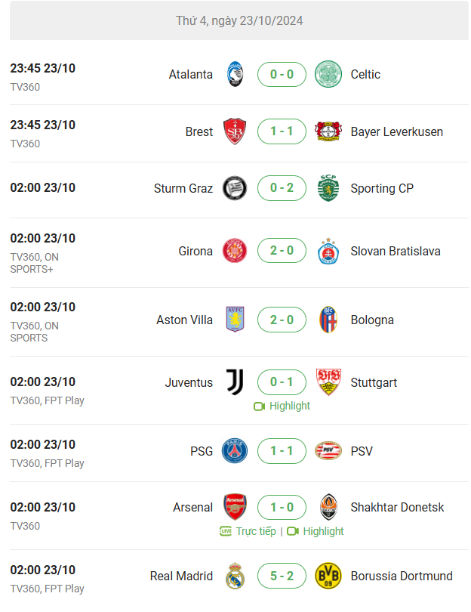The height and width of the screenshot is (612, 471).
Task: Click the 0 - 0 Atalanta Celtic score
Action: tap(282, 74)
